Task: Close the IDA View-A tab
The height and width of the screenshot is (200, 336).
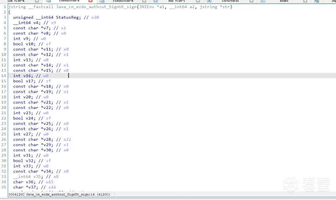Action: click(x=37, y=1)
